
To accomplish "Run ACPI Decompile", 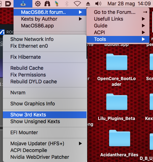I will tap(44, 150).
